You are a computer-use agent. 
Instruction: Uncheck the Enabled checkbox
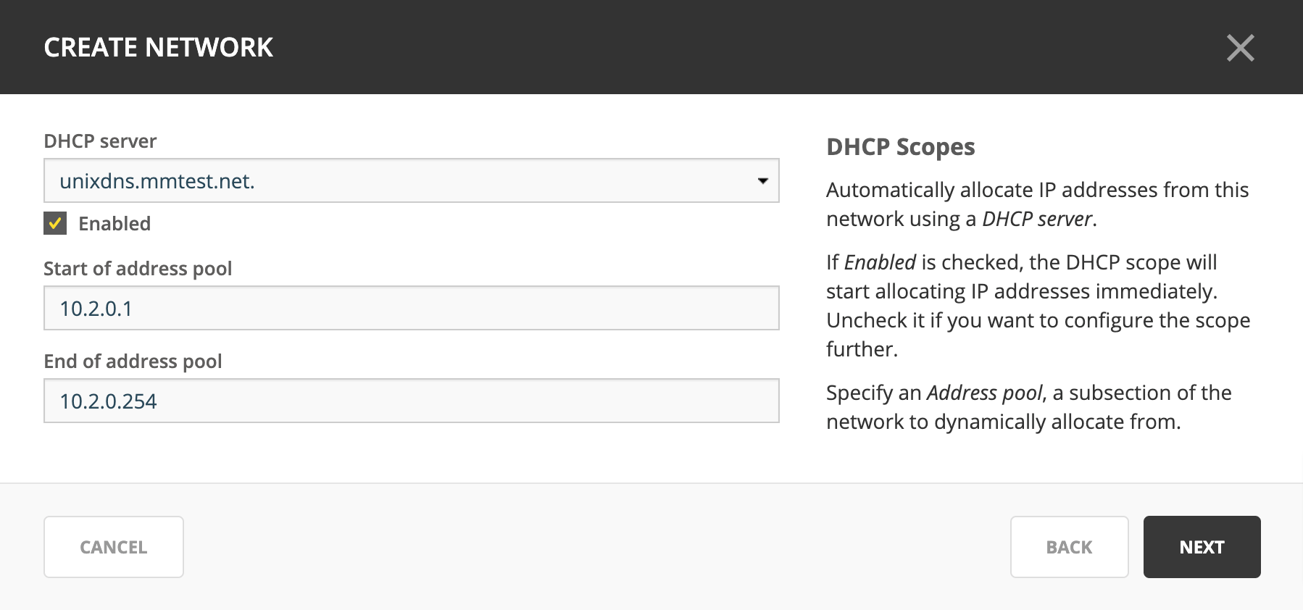click(55, 223)
